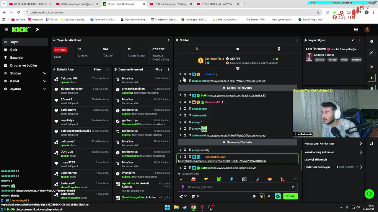Click the info icon in right sidebar

(x=372, y=42)
